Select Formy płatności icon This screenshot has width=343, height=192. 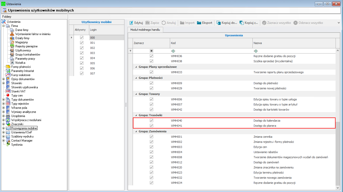[x=8, y=67]
